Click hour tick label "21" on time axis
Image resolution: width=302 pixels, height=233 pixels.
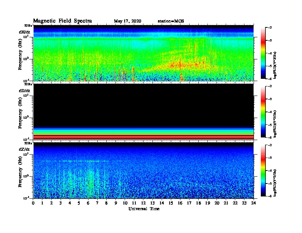[x=226, y=203]
